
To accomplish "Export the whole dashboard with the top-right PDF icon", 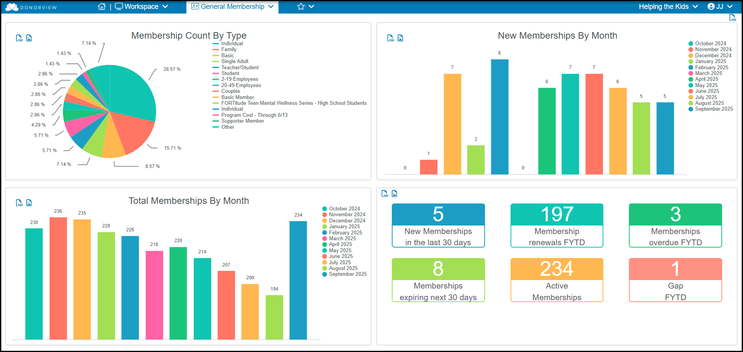I will [733, 18].
